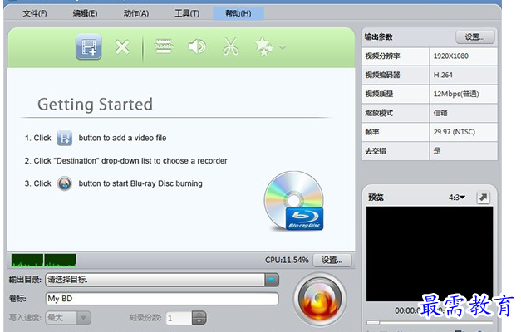Click the 刻录份数 copies number field

[x=179, y=318]
